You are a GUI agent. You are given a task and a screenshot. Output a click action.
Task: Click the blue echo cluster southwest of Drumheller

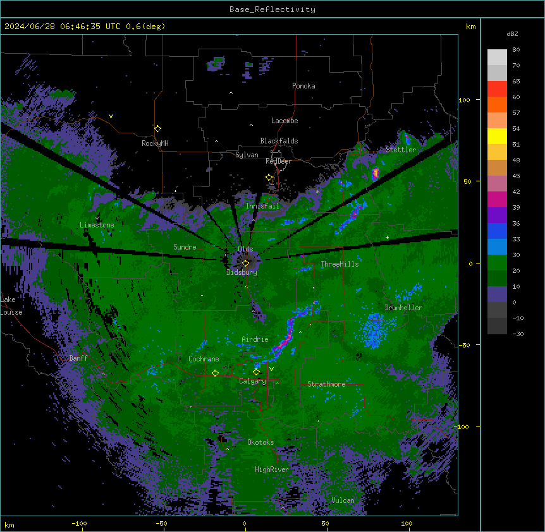(375, 330)
